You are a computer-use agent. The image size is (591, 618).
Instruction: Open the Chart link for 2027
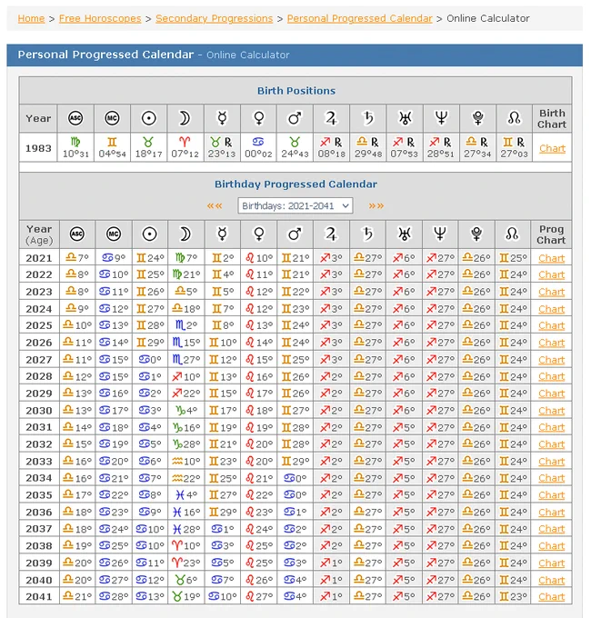[552, 360]
